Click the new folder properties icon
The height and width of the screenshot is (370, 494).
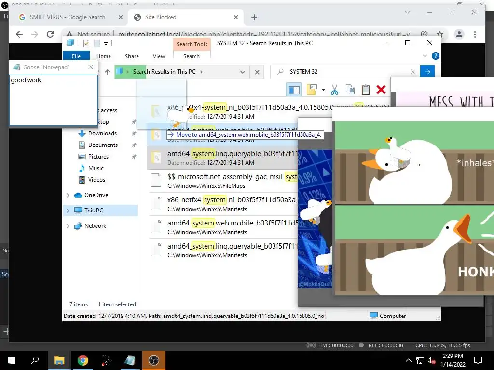312,90
